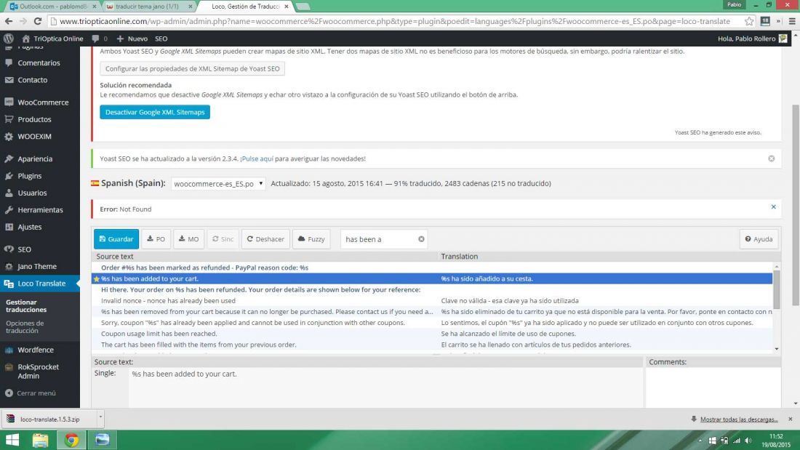Click the Jano Theme gear icon
The width and height of the screenshot is (800, 450).
point(9,266)
